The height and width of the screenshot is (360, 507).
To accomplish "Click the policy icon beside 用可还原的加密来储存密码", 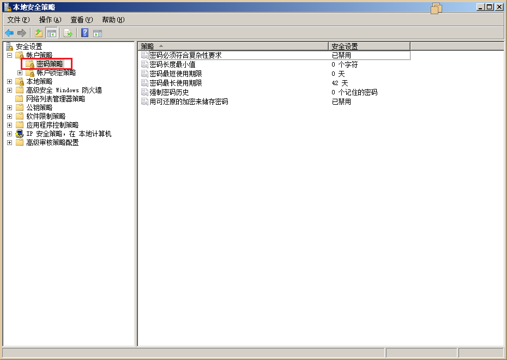I will point(144,101).
